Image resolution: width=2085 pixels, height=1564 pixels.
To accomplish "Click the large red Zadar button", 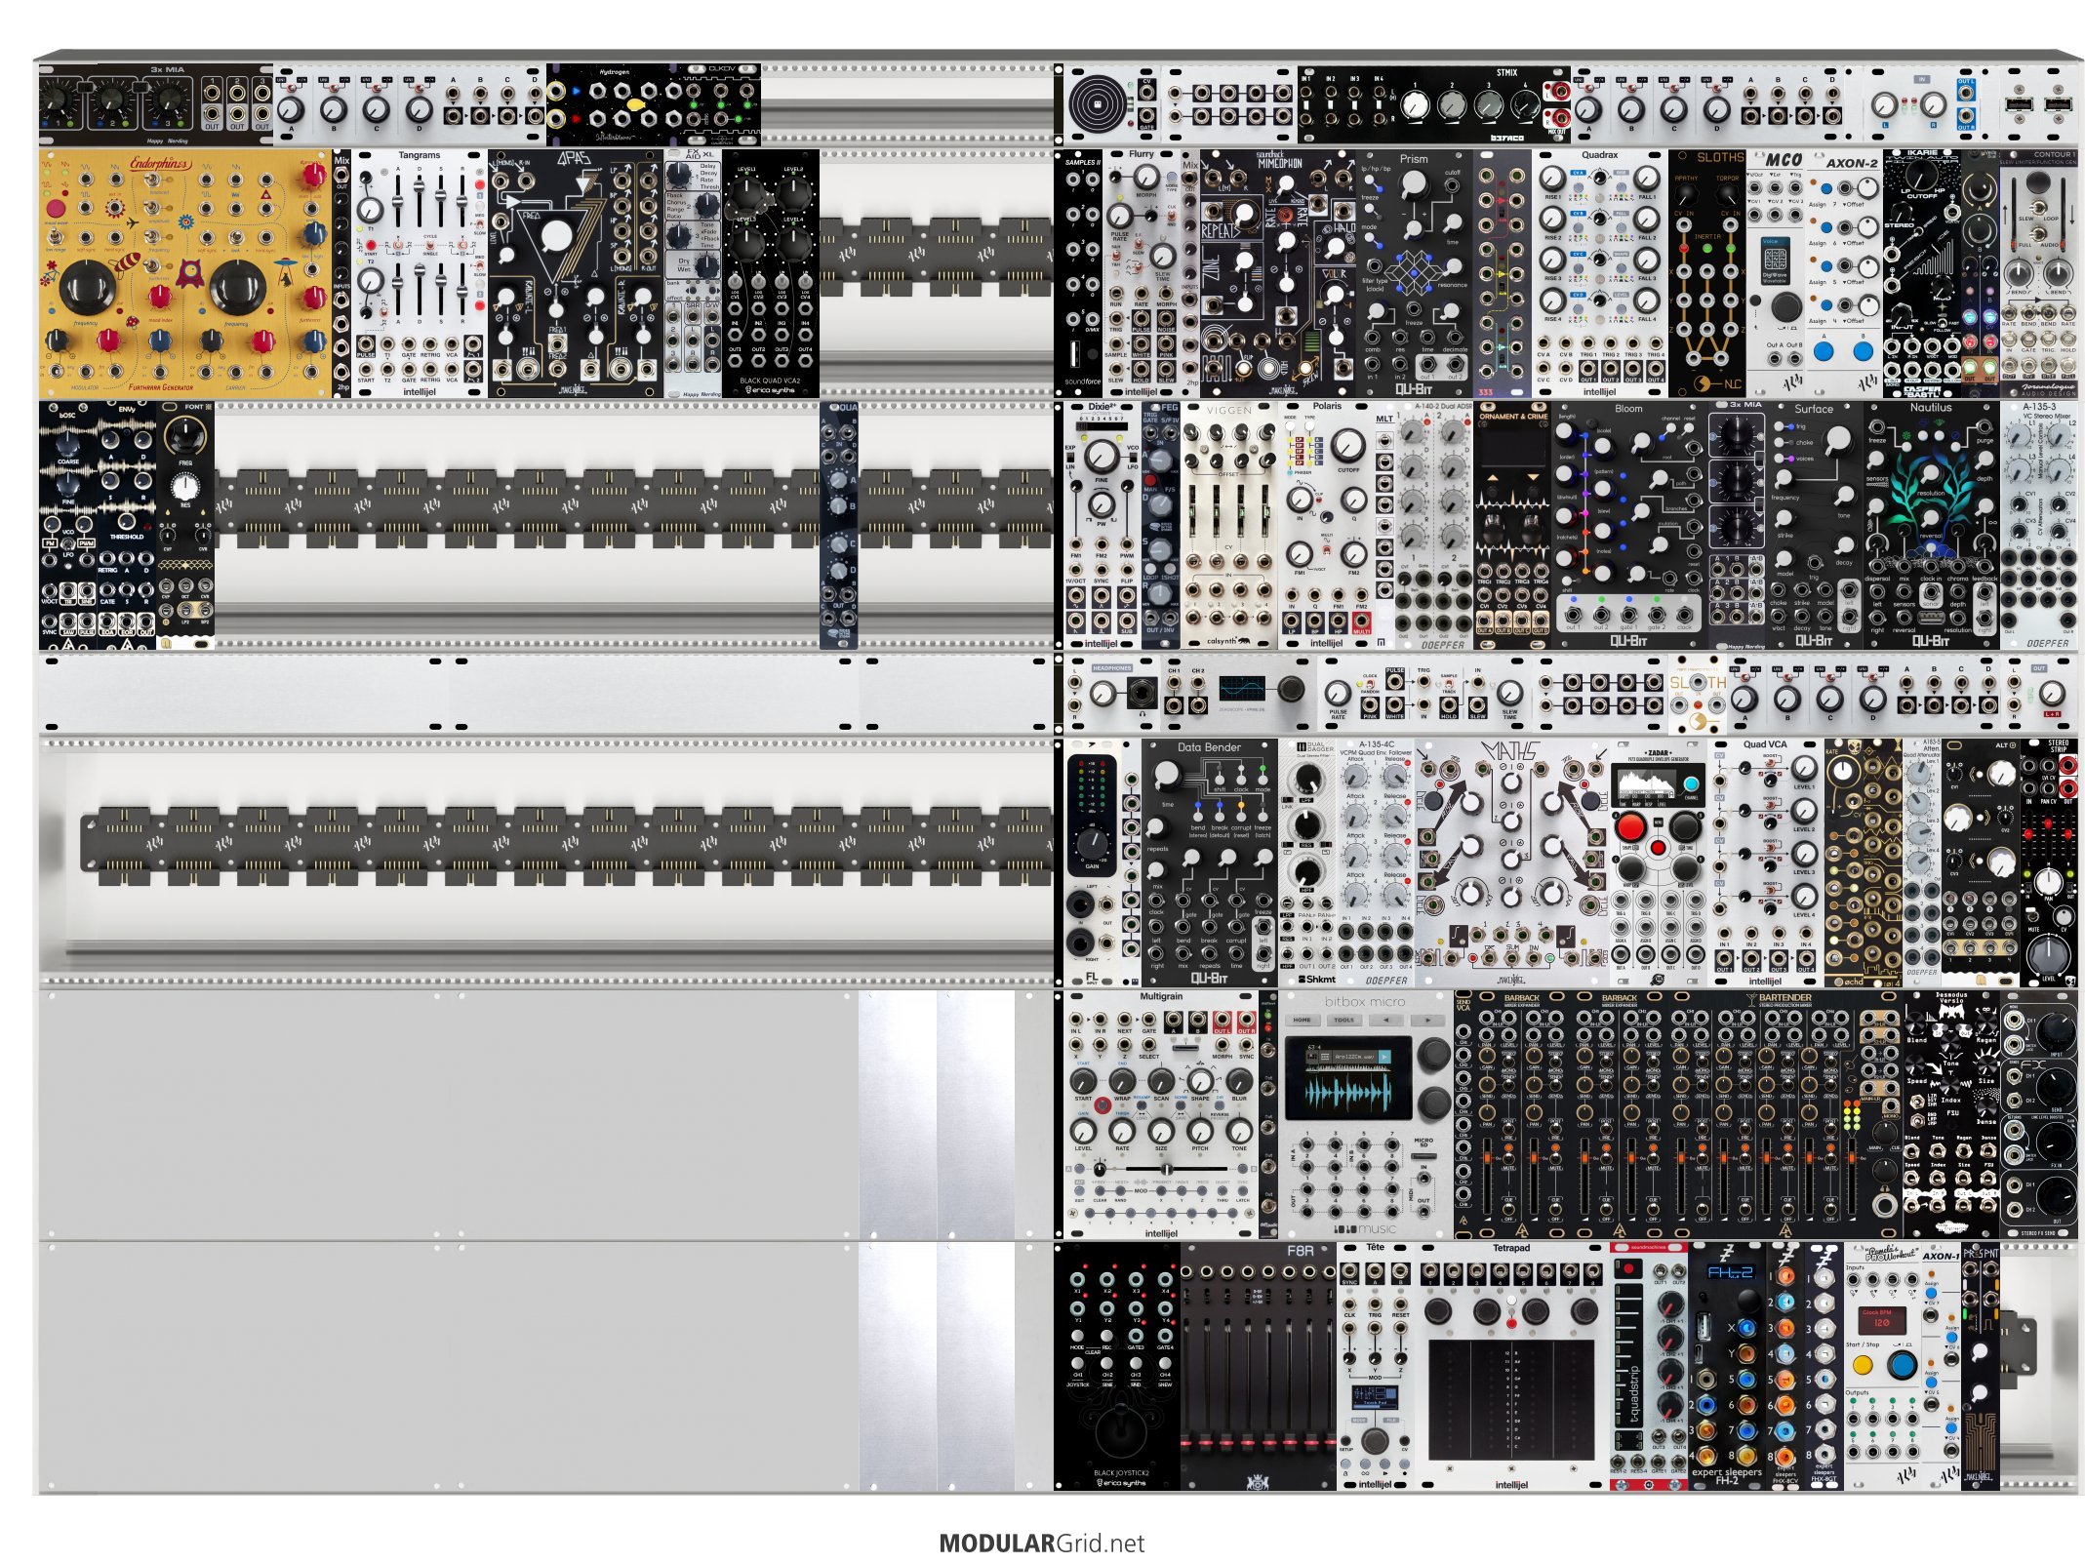I will 1629,828.
